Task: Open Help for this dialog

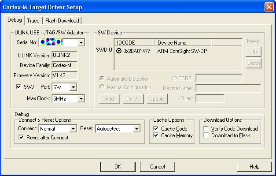Action: (x=254, y=167)
